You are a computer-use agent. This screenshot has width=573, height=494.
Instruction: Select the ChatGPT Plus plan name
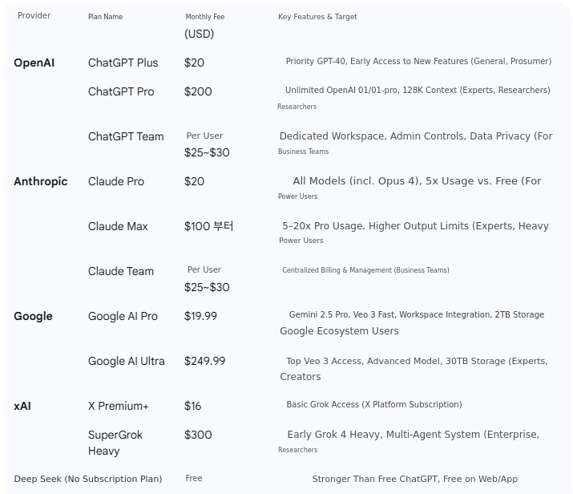(123, 63)
